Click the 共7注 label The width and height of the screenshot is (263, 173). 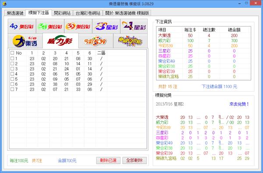37,161
